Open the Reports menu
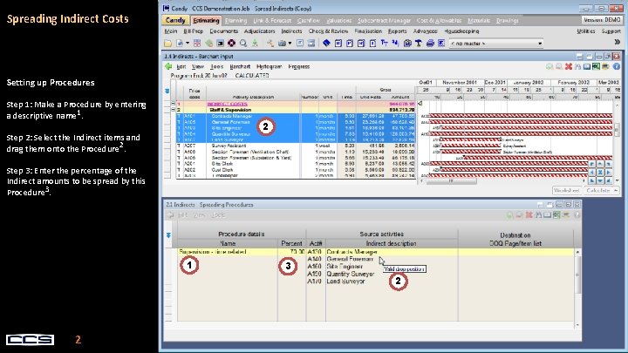Image resolution: width=628 pixels, height=353 pixels. pos(398,31)
